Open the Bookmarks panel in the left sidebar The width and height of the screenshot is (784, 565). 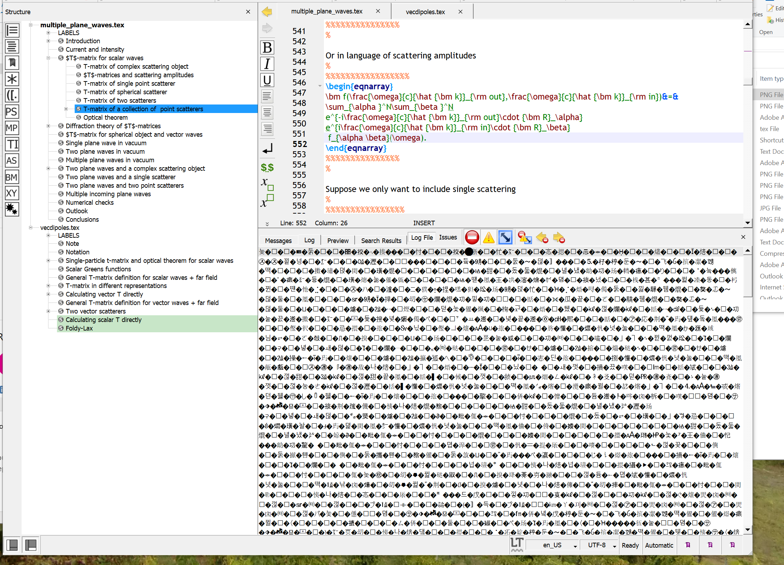pos(12,63)
